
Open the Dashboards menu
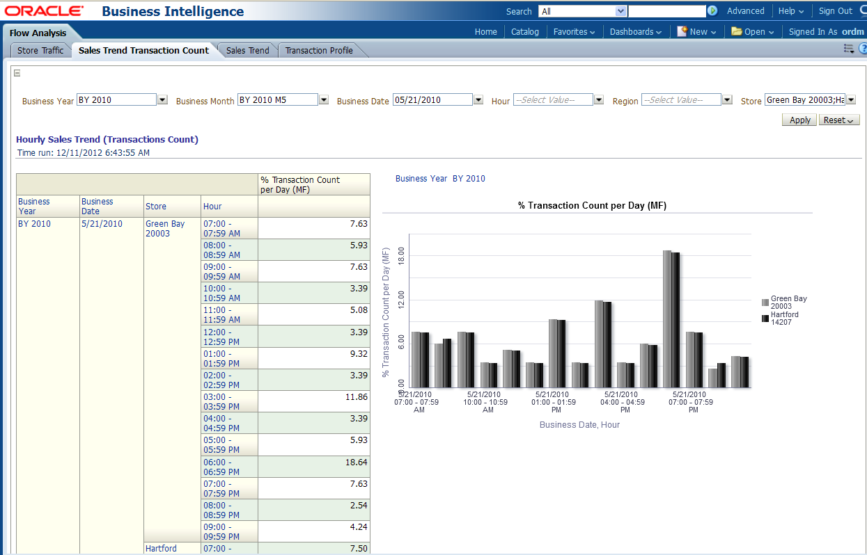click(x=636, y=31)
